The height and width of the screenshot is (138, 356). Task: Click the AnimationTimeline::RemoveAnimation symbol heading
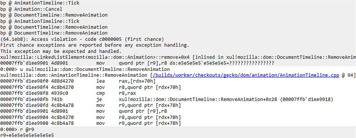(74, 75)
